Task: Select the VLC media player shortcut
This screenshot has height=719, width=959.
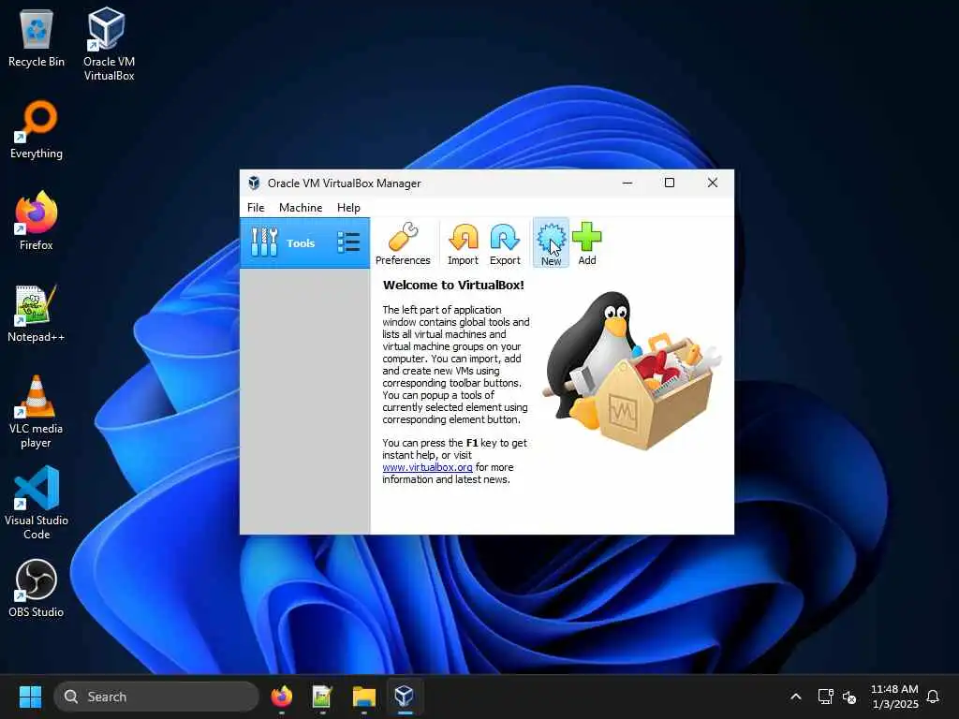Action: pos(37,412)
